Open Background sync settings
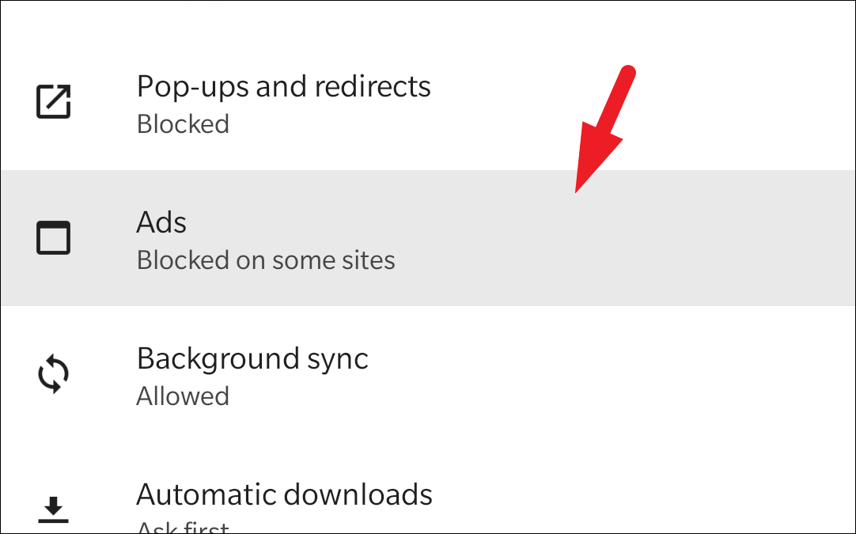856x534 pixels. click(x=428, y=374)
